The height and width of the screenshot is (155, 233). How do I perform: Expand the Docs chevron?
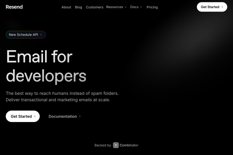click(141, 7)
